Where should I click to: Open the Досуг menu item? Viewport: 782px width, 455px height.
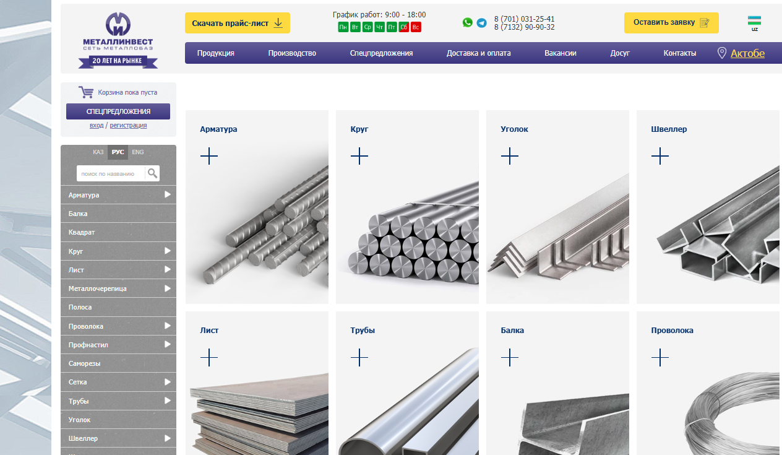pyautogui.click(x=620, y=53)
